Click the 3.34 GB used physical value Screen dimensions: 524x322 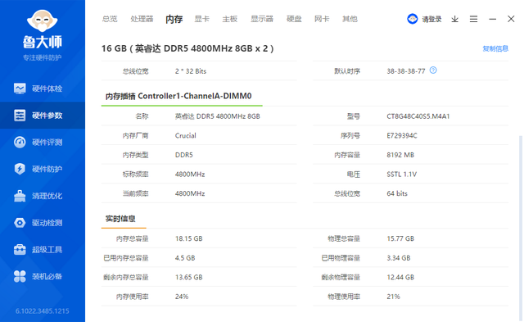[x=399, y=258]
